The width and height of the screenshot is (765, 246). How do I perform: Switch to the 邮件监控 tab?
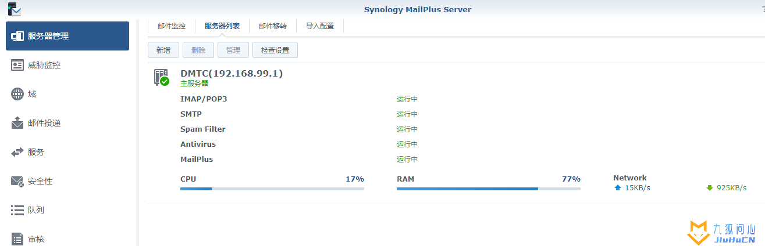172,26
